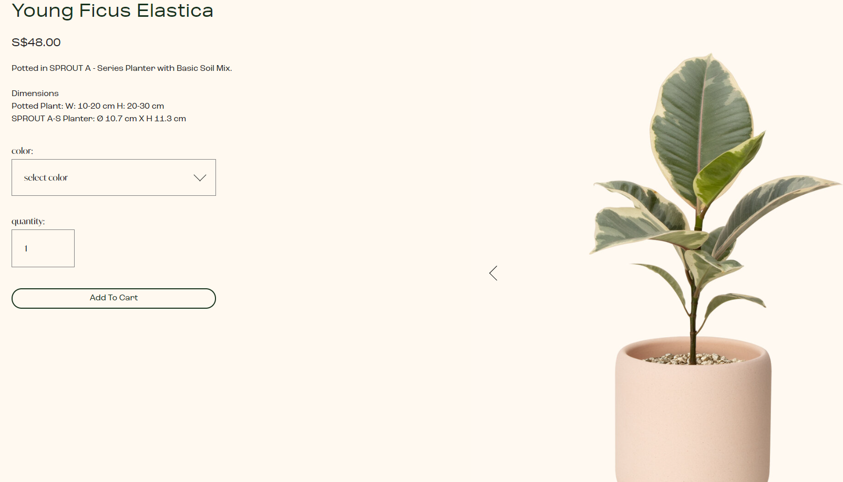Click the Potted Plant dimensions line
The image size is (843, 482).
(x=88, y=106)
